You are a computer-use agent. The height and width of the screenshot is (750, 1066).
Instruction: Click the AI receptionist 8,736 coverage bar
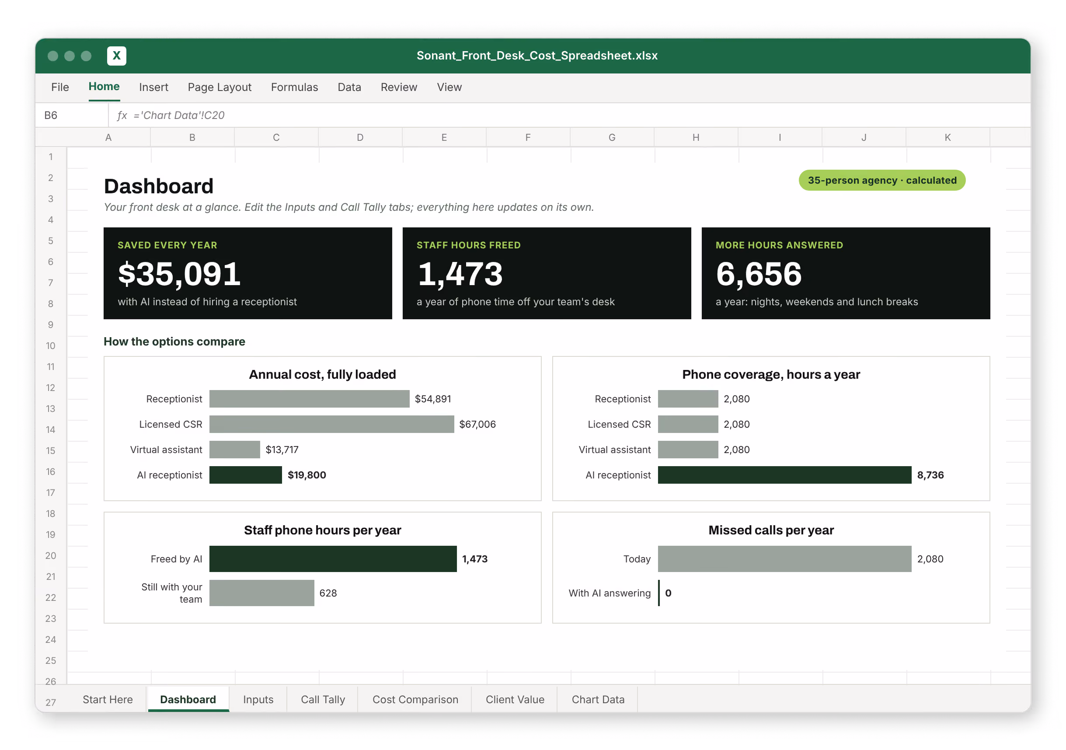click(785, 474)
